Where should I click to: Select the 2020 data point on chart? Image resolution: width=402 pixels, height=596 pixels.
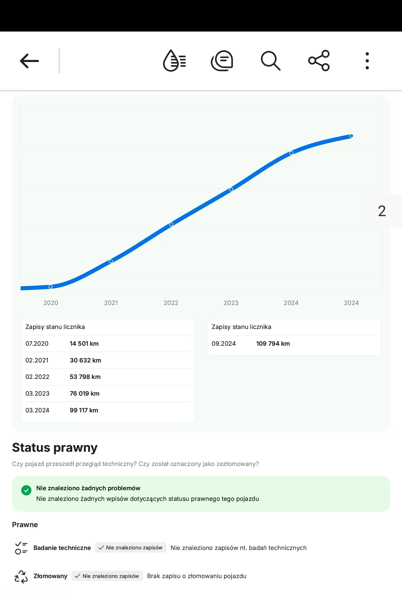click(51, 287)
